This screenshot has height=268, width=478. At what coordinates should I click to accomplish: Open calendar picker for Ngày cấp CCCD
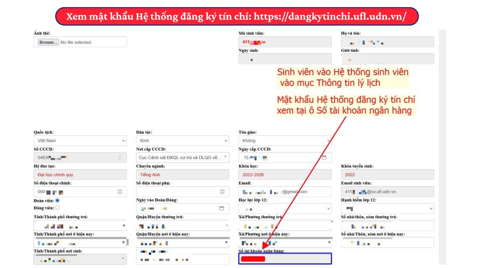pyautogui.click(x=324, y=158)
